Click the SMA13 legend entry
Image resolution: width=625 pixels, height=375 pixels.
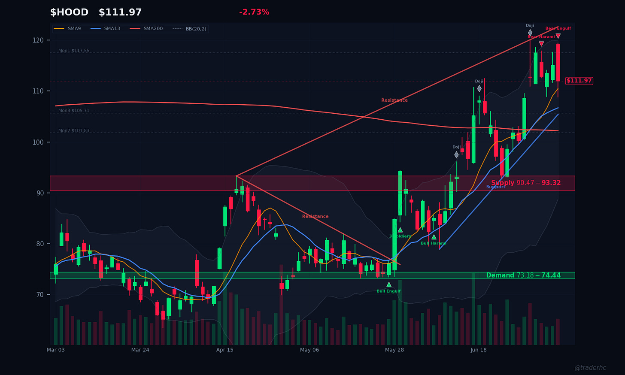point(105,29)
